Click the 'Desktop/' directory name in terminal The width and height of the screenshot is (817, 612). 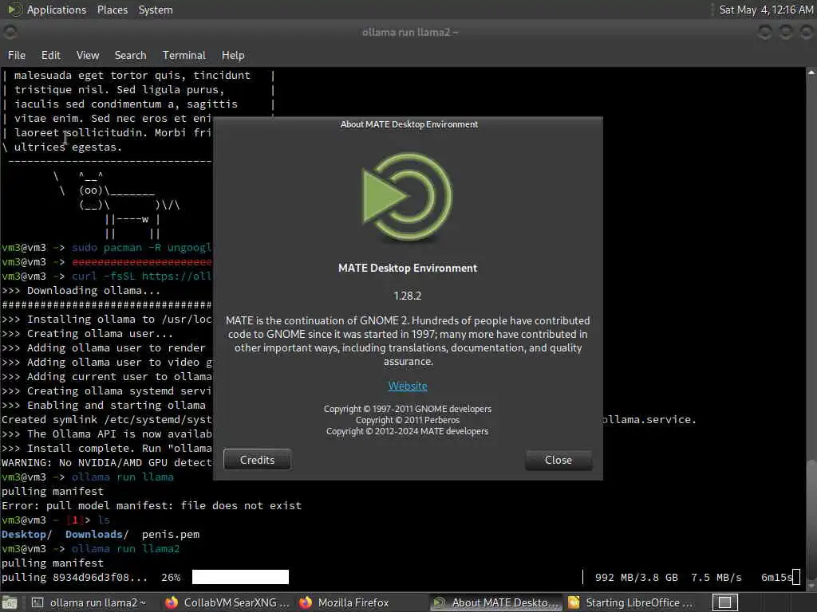pyautogui.click(x=26, y=535)
